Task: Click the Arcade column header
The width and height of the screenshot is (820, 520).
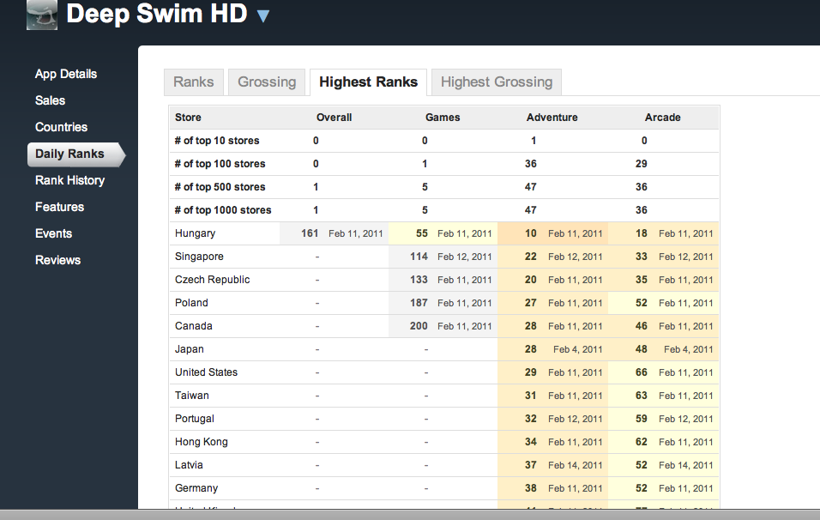Action: (662, 118)
